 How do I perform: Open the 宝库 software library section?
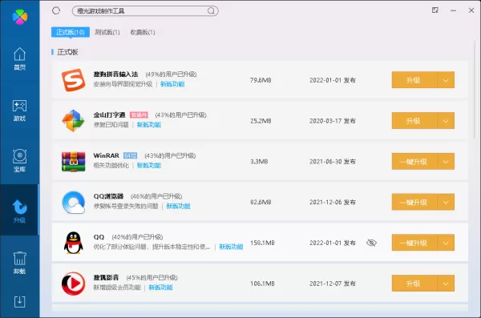(19, 161)
